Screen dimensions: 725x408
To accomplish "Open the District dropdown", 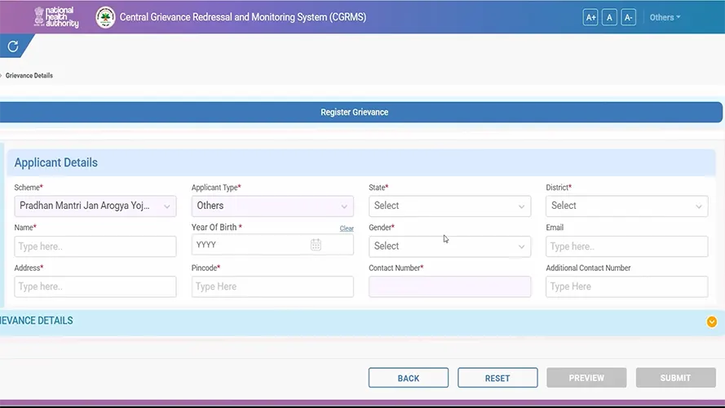I will [x=626, y=206].
